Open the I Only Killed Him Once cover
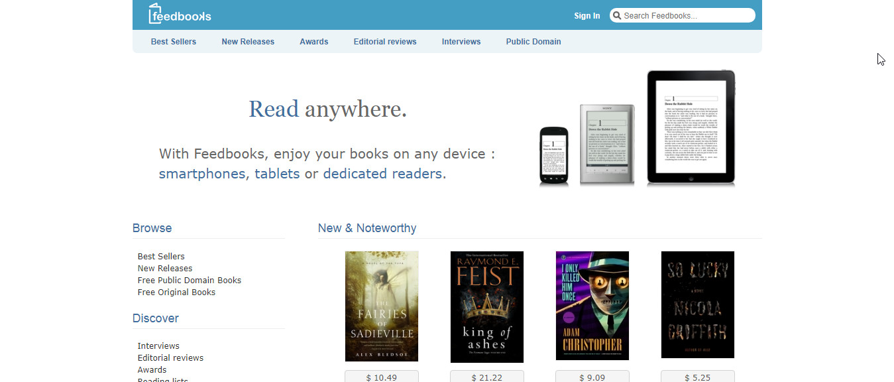 coord(592,306)
